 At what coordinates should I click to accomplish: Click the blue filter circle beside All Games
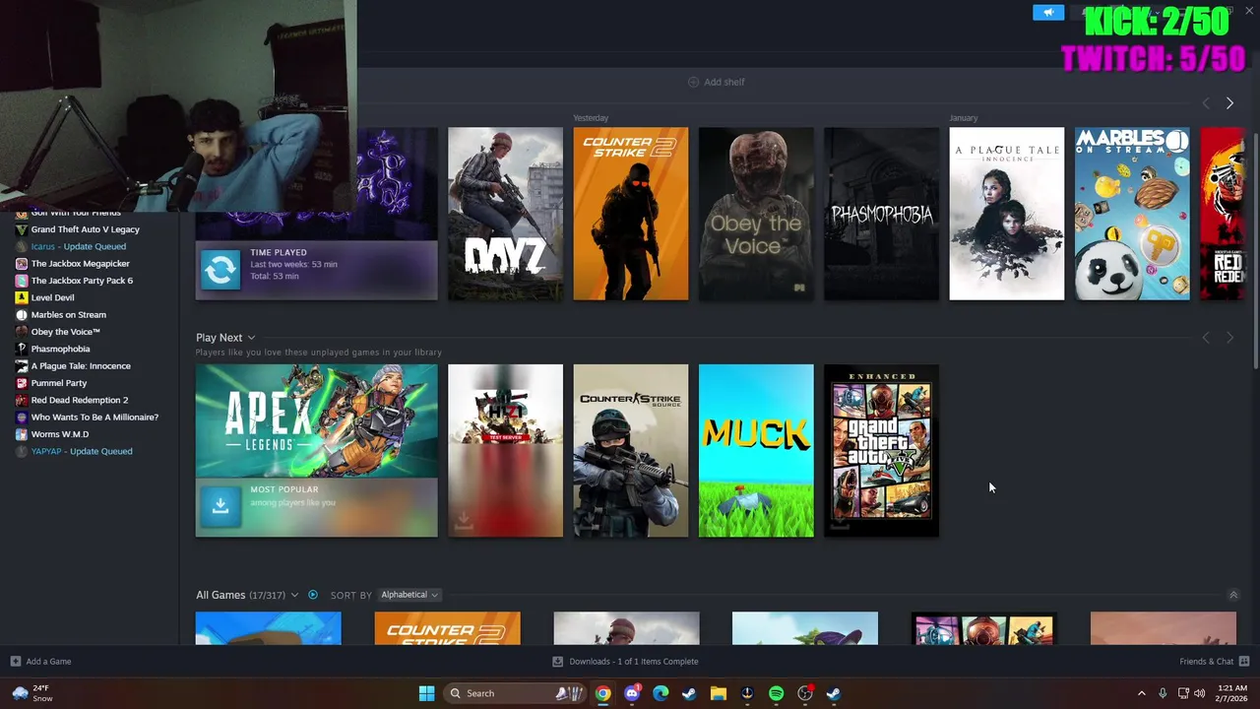click(313, 595)
